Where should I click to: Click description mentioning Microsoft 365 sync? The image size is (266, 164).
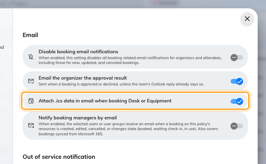point(128,129)
